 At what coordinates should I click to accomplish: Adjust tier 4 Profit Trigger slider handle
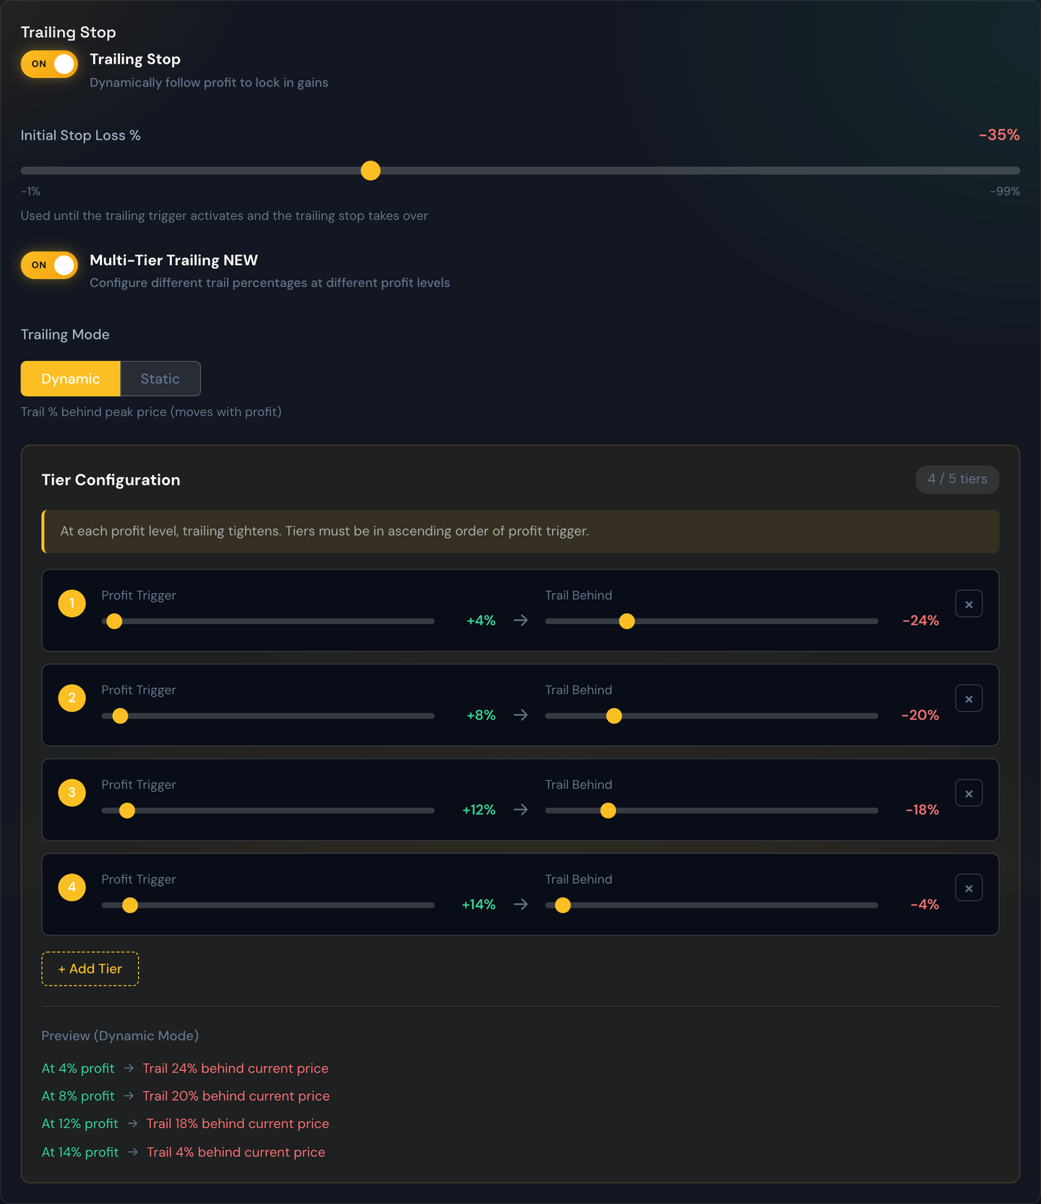coord(130,905)
